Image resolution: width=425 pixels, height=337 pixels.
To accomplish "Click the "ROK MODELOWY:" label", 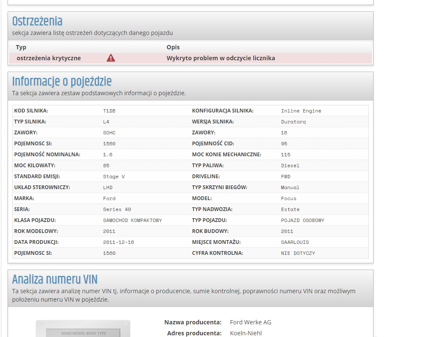I will tap(36, 231).
